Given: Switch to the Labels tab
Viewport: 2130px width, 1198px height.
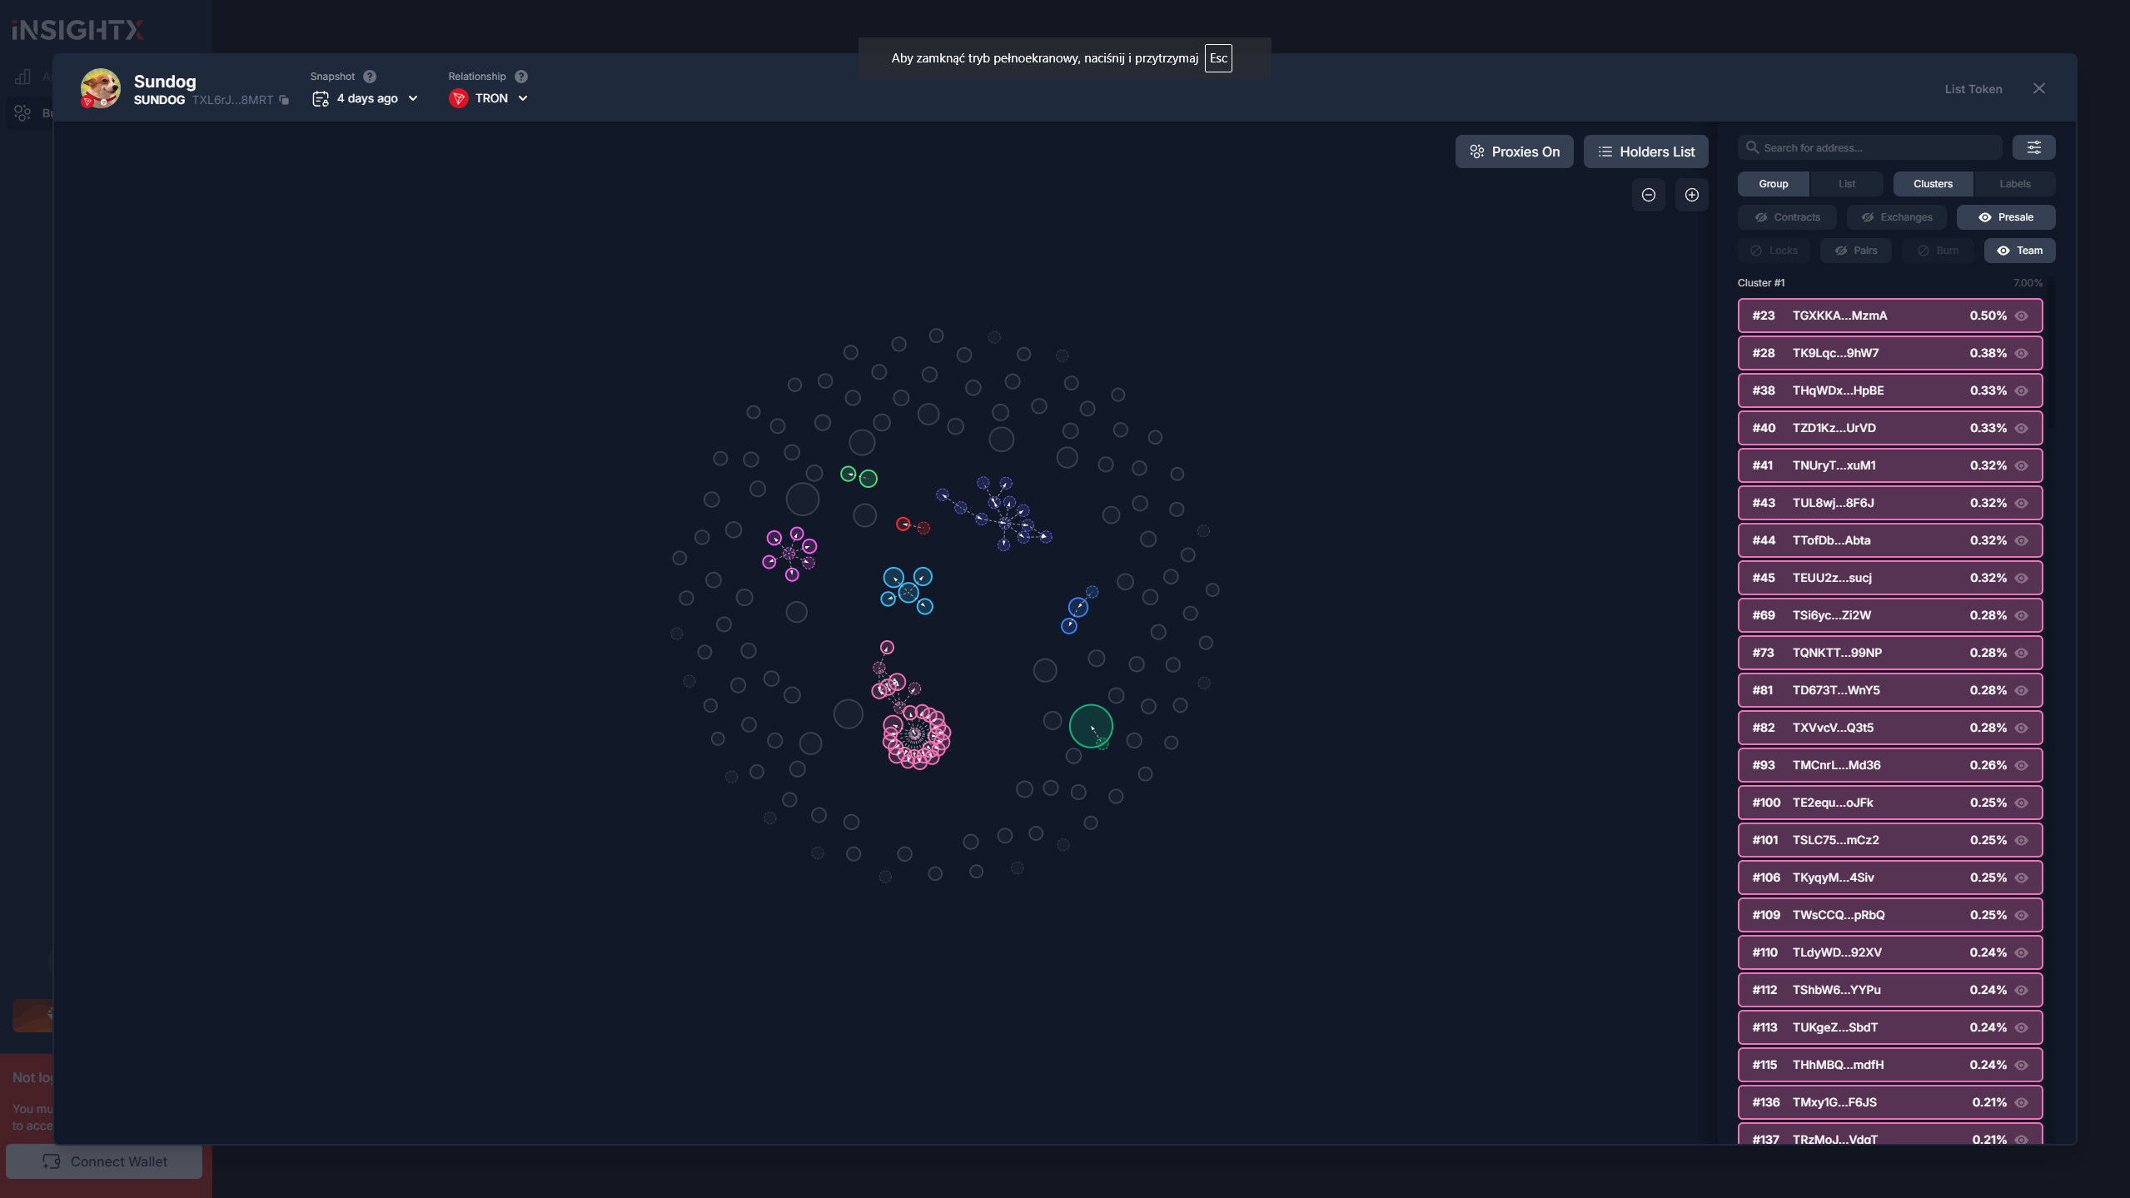Looking at the screenshot, I should (2014, 184).
